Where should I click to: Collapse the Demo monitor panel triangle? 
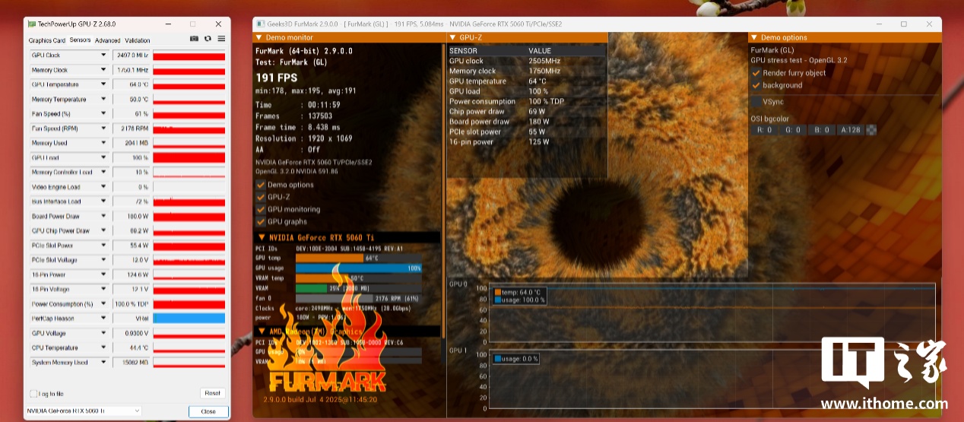click(x=258, y=37)
